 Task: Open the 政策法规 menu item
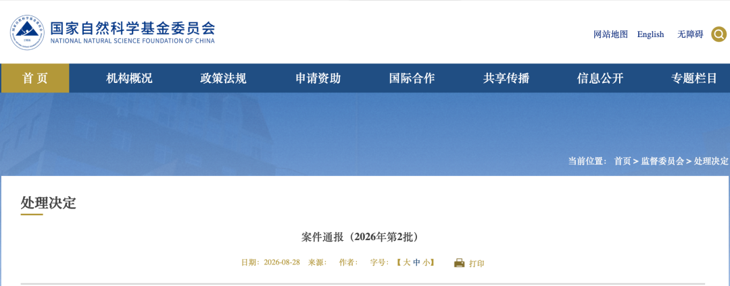pyautogui.click(x=223, y=78)
